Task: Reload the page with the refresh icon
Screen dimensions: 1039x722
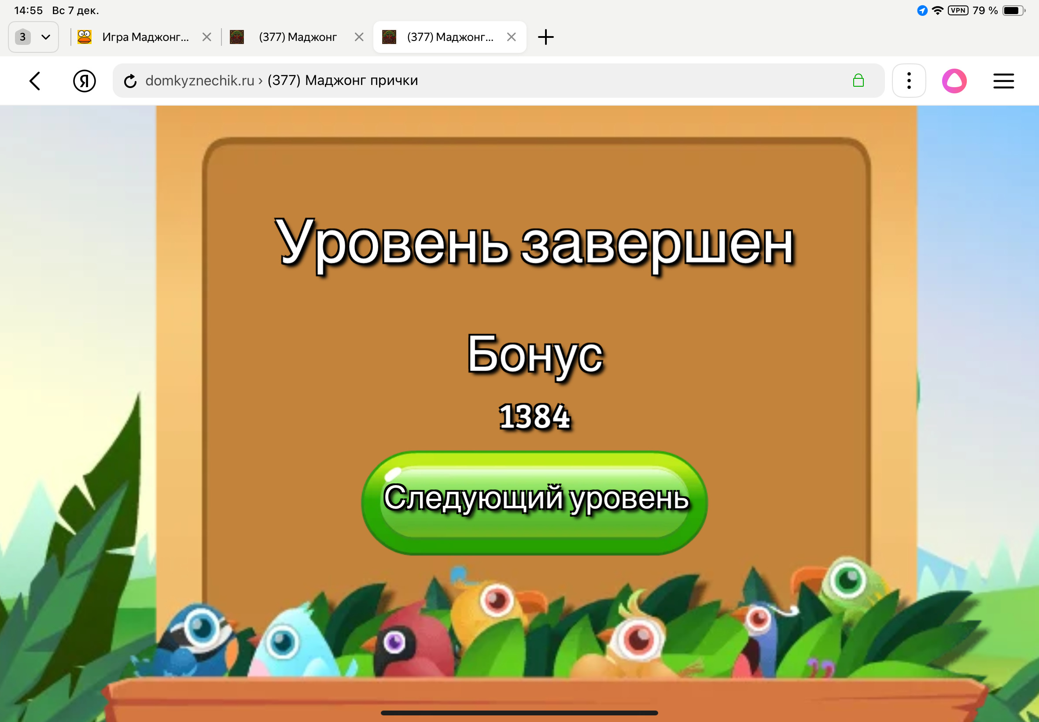Action: click(x=130, y=81)
